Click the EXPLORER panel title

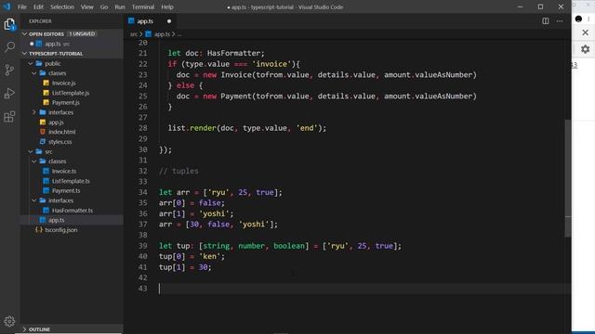point(40,21)
